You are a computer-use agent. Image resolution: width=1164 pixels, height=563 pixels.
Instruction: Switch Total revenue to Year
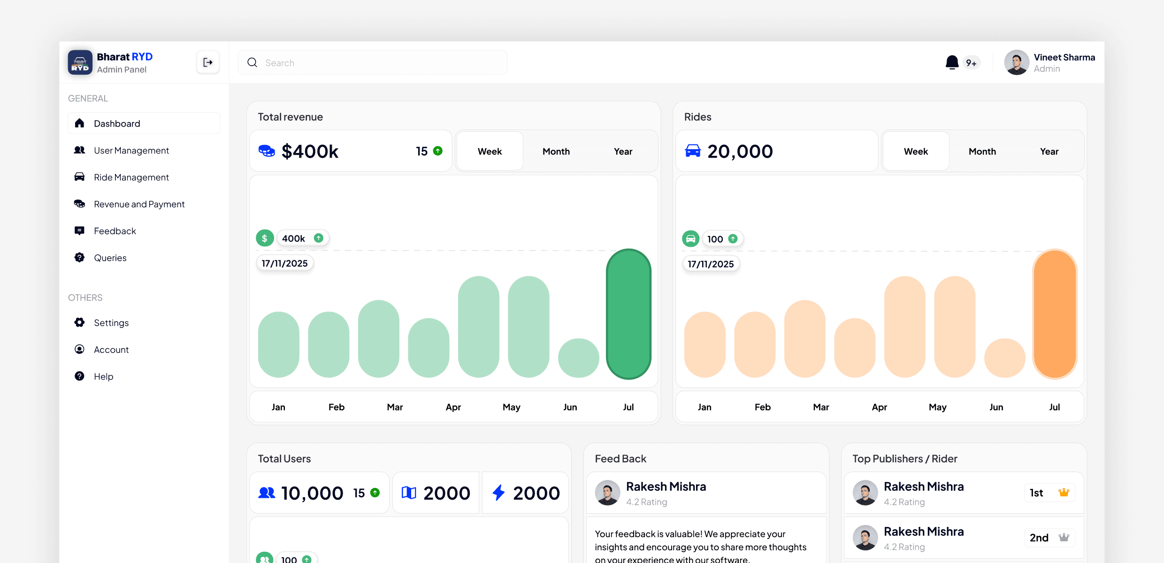(x=623, y=151)
